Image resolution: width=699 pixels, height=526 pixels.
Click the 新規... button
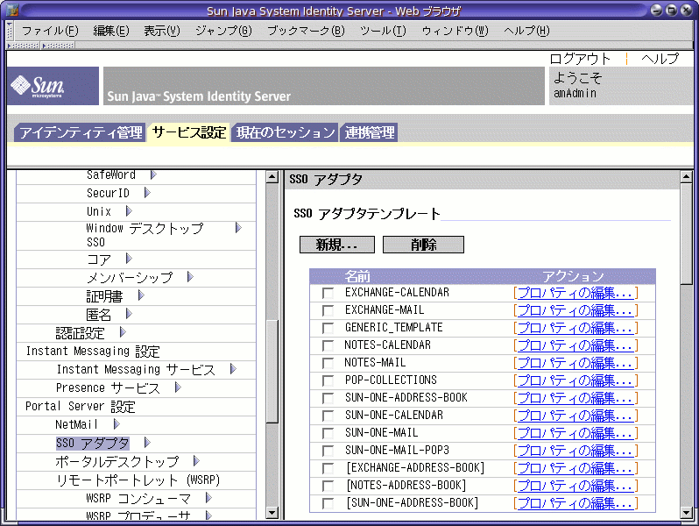tap(337, 245)
